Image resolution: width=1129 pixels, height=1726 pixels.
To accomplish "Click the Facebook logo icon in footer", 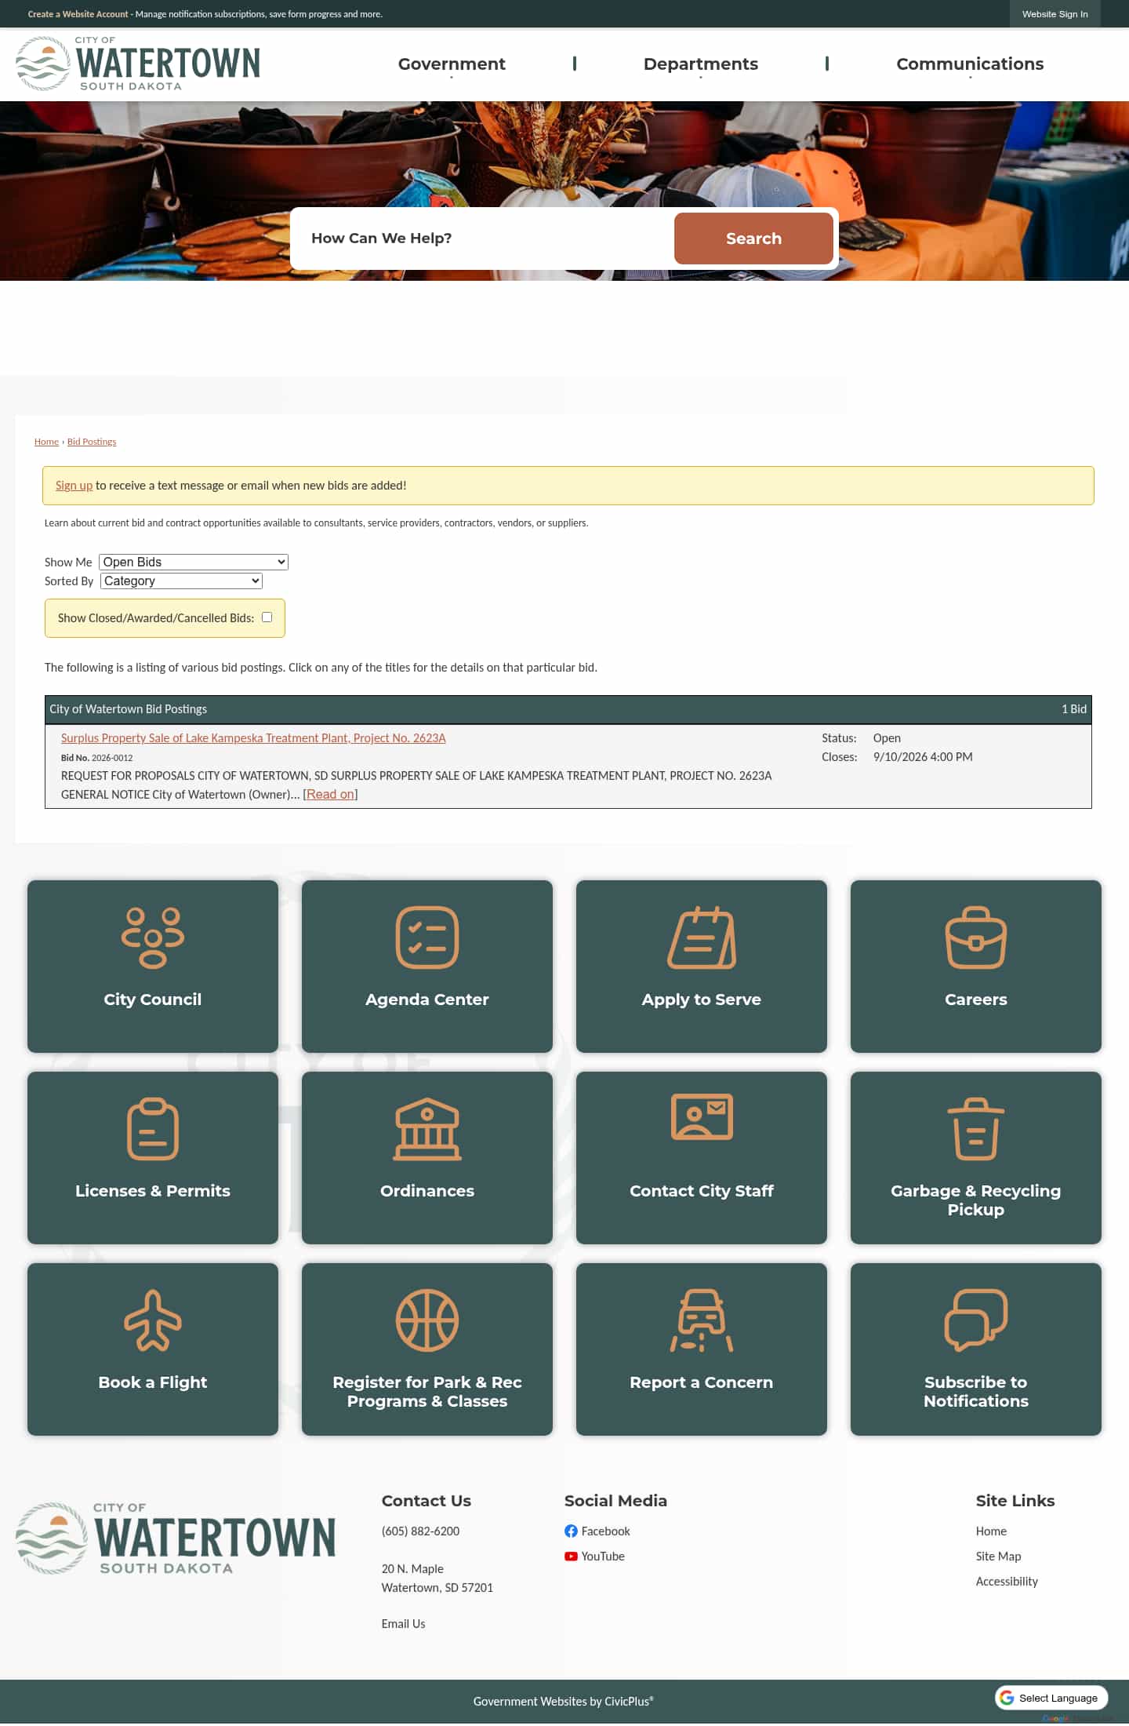I will [x=571, y=1531].
